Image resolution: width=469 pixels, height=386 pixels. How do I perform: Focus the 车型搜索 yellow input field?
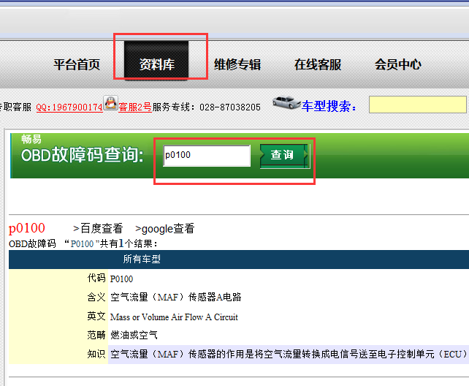418,105
